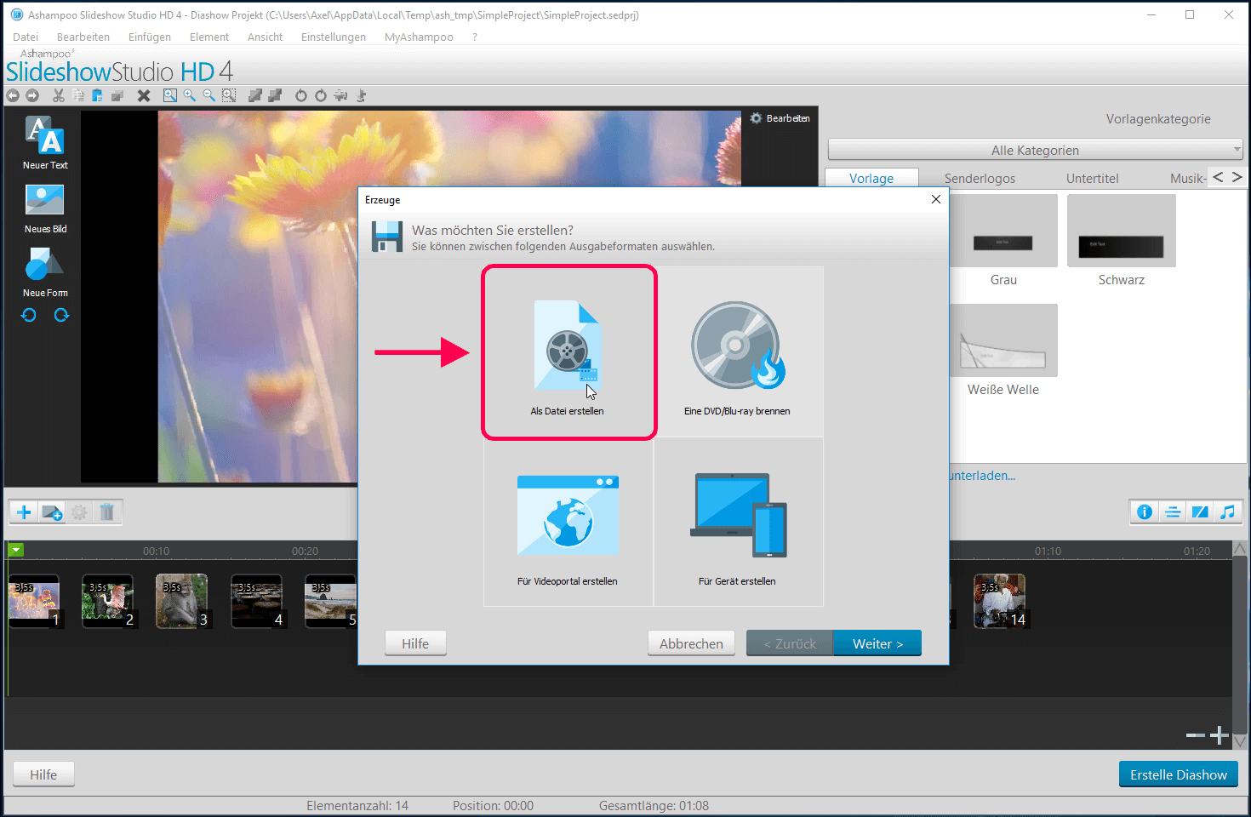
Task: Open the Bearbeiten menu
Action: [83, 37]
